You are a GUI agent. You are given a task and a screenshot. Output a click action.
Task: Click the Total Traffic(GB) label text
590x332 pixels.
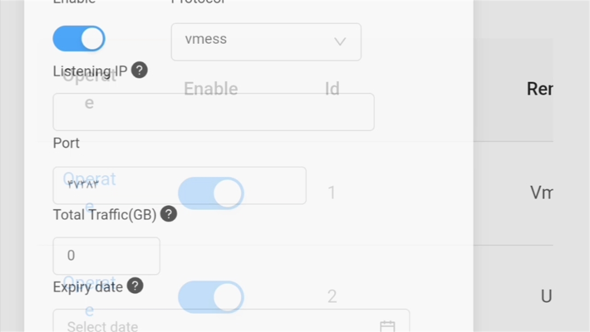click(x=105, y=215)
